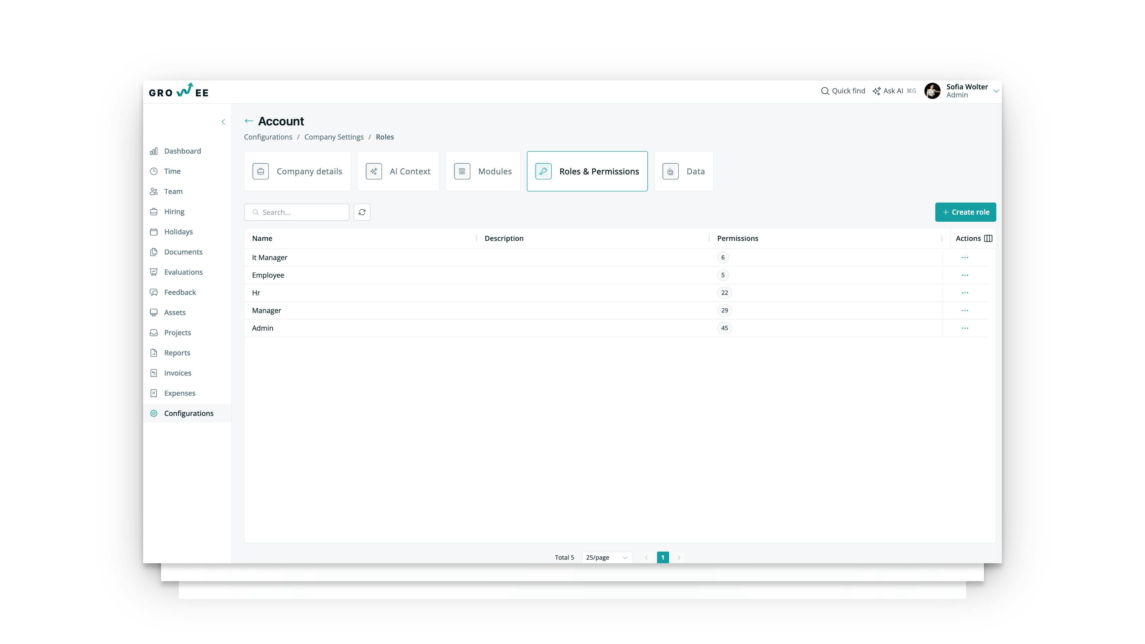Collapse the sidebar with the chevron
The image size is (1145, 644).
point(223,122)
